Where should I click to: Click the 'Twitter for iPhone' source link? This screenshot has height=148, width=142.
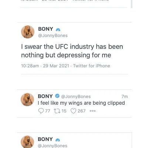[x=92, y=66]
